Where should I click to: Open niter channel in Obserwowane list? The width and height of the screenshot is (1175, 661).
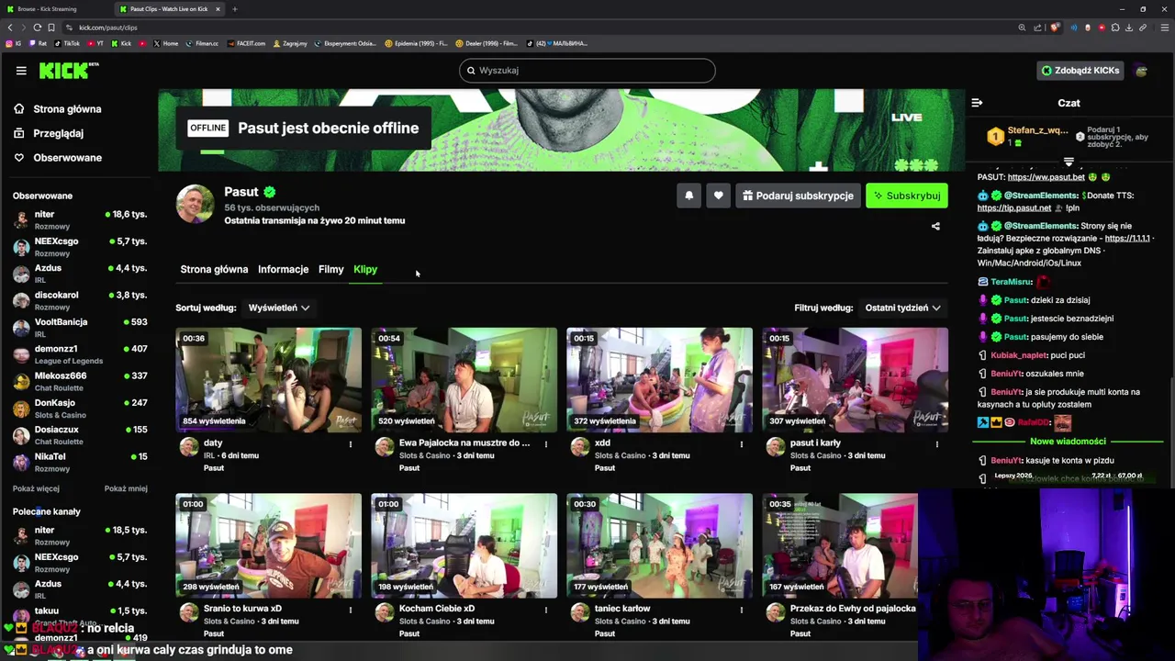[80, 219]
